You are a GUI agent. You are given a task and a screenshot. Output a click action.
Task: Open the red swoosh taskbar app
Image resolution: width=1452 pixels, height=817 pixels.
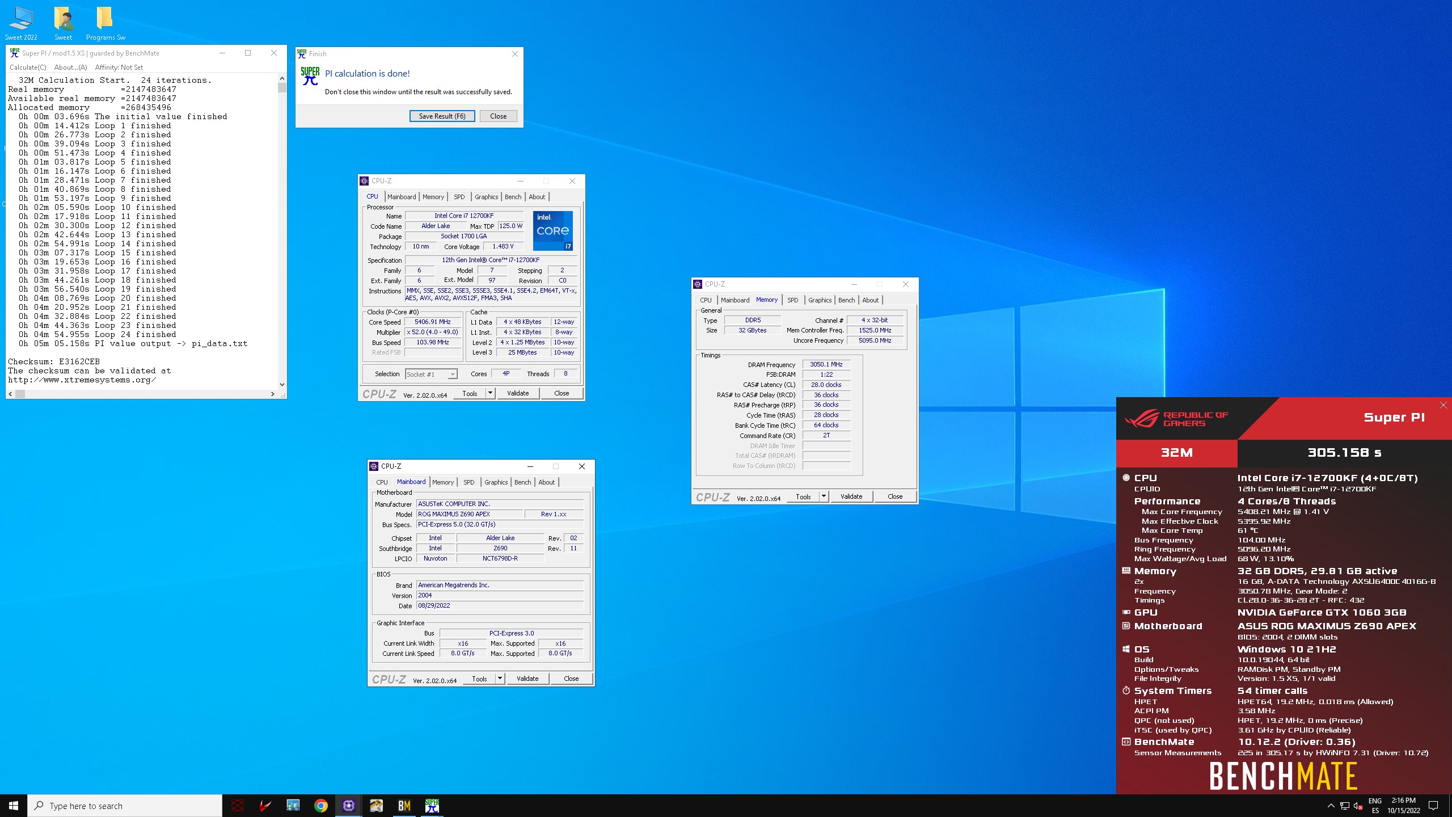265,806
